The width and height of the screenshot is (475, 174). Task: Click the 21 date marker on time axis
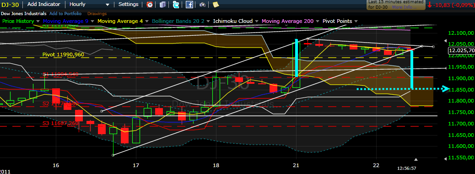pyautogui.click(x=296, y=165)
